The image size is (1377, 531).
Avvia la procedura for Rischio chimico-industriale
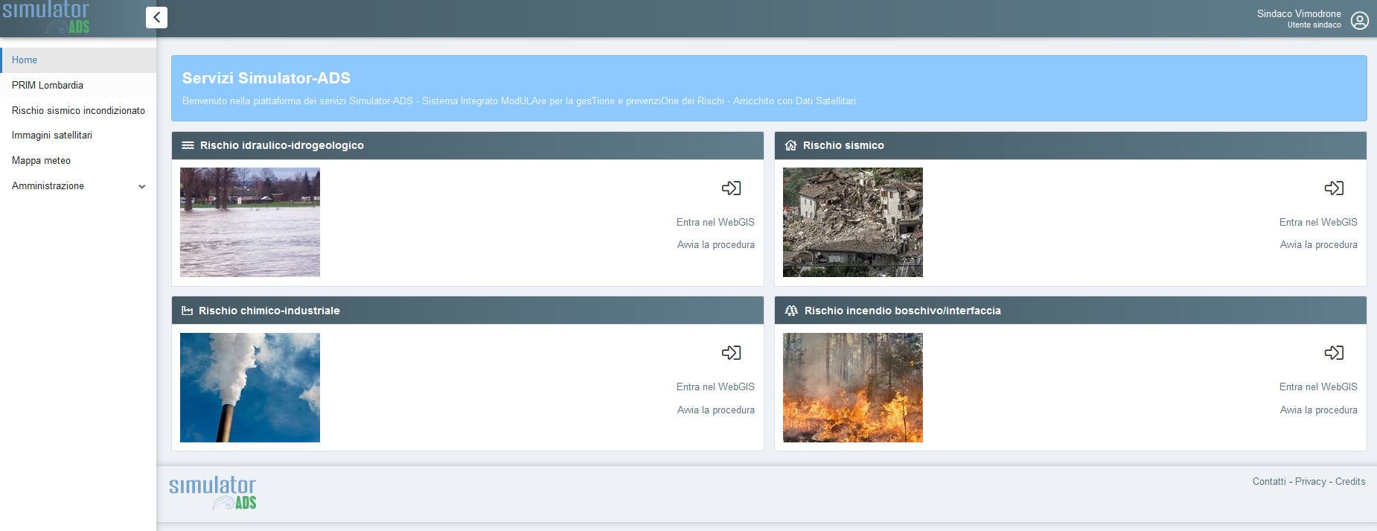(x=715, y=410)
